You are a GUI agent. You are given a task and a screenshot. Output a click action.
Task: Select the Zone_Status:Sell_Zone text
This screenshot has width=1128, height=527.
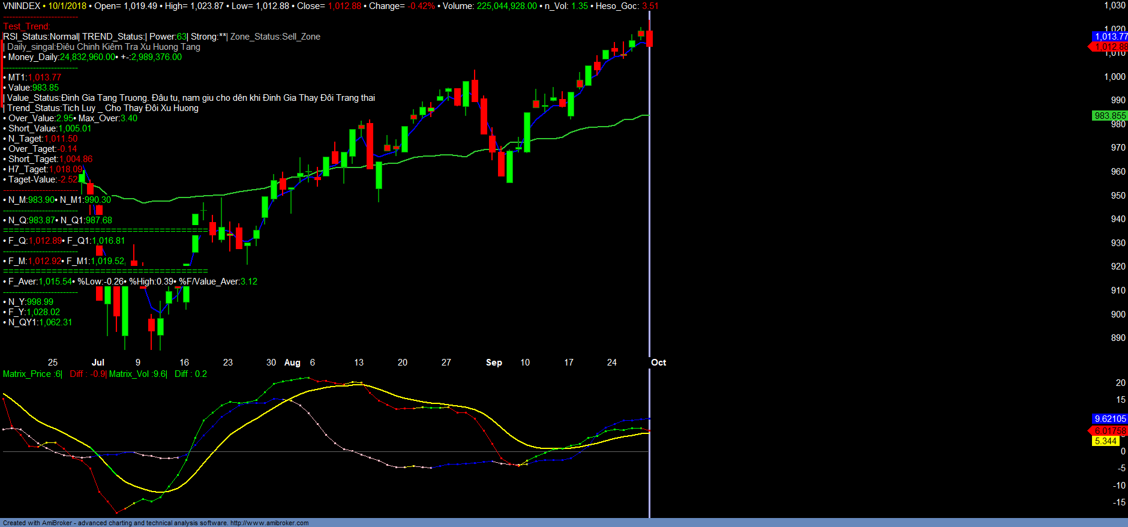coord(275,37)
